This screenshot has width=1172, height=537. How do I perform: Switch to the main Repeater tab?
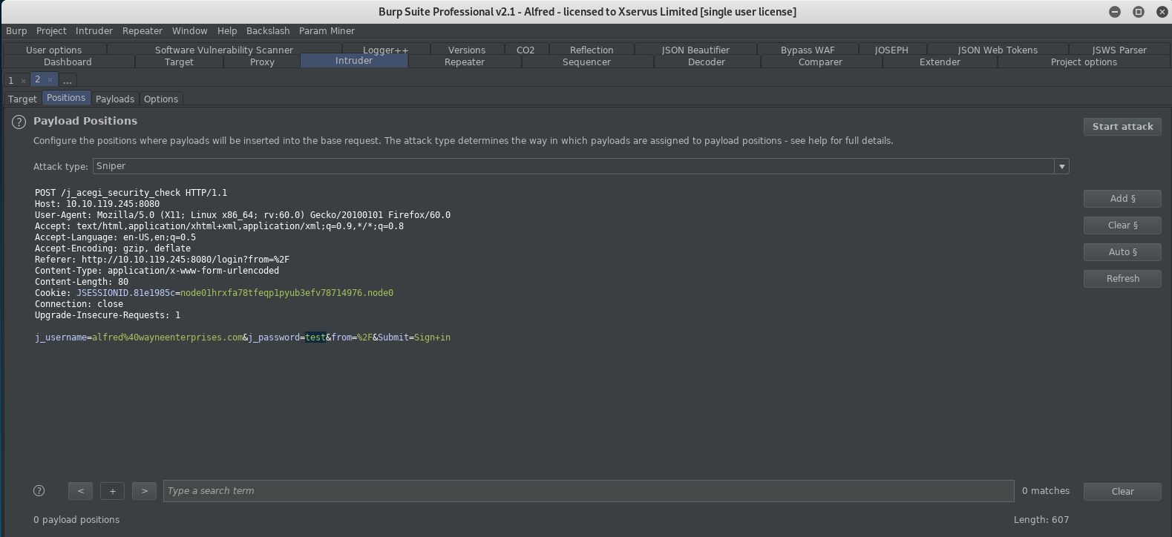tap(465, 62)
